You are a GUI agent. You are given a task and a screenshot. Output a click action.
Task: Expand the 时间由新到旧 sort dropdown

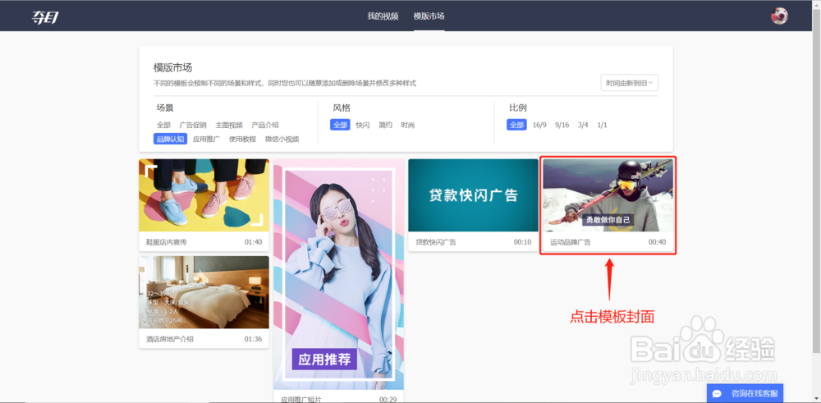tap(630, 83)
